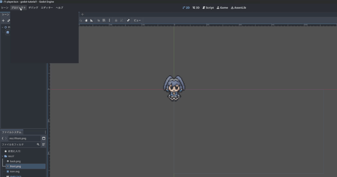Collapse the res:// folder

pyautogui.click(x=3, y=156)
